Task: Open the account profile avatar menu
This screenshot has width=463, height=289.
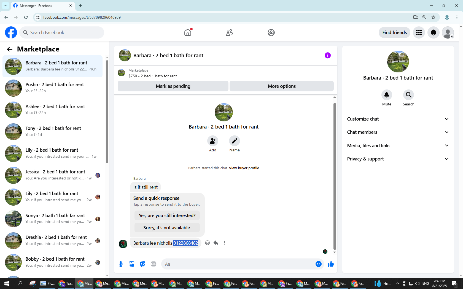Action: point(448,32)
